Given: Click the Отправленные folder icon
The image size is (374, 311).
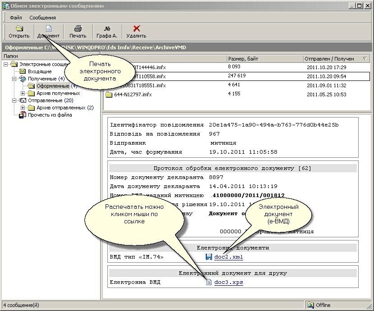Looking at the screenshot, I should 23,100.
